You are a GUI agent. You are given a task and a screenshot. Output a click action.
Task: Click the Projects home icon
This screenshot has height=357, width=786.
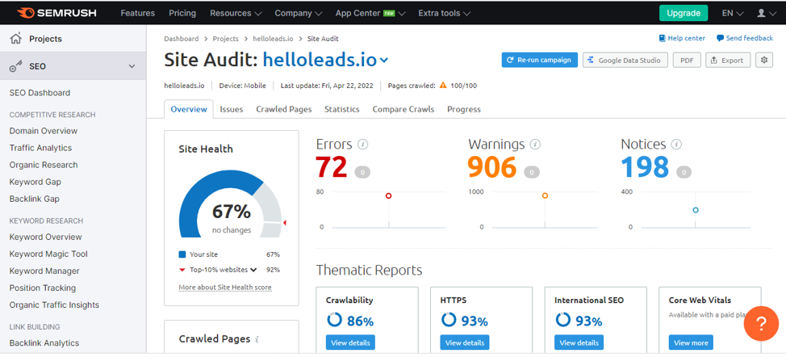point(16,39)
